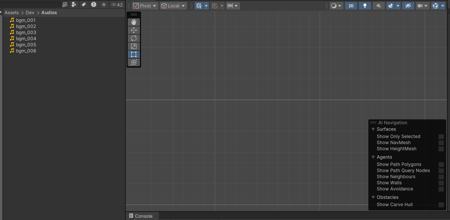The height and width of the screenshot is (220, 450).
Task: Click the search by type icon
Action: [x=74, y=5]
